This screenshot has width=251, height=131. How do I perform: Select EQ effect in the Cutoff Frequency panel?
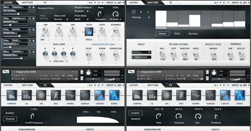pyautogui.click(x=26, y=95)
